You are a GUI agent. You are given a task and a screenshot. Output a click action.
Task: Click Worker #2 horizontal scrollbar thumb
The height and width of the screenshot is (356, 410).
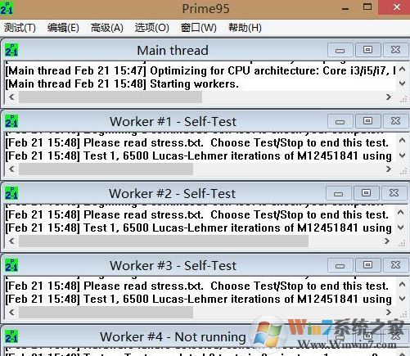[164, 241]
